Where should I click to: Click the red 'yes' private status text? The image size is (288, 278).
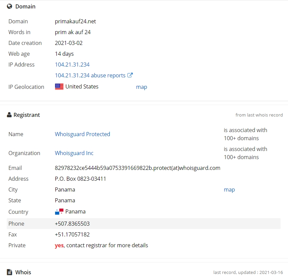(59, 246)
